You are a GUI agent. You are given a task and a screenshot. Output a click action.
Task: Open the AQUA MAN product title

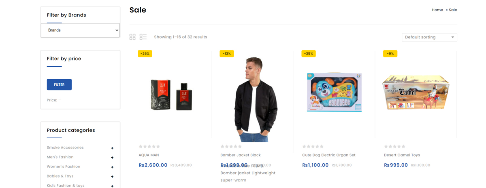click(x=149, y=155)
